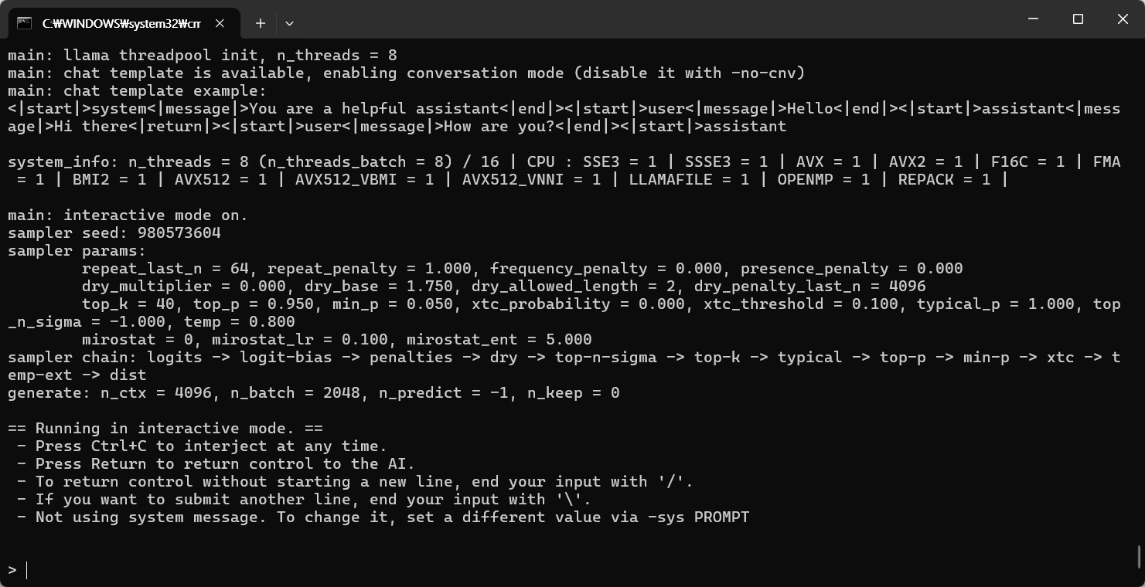Click the cmd icon in the terminal tab
This screenshot has height=587, width=1145.
25,23
